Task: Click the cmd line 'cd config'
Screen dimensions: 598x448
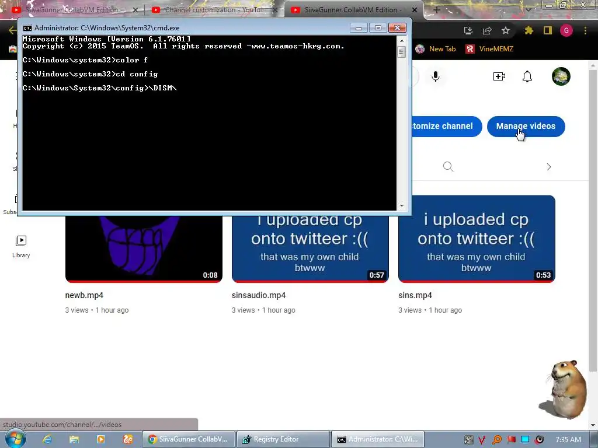Action: click(90, 74)
